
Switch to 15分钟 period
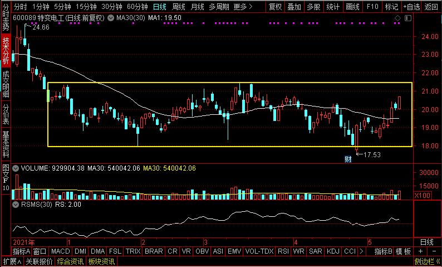(86, 7)
